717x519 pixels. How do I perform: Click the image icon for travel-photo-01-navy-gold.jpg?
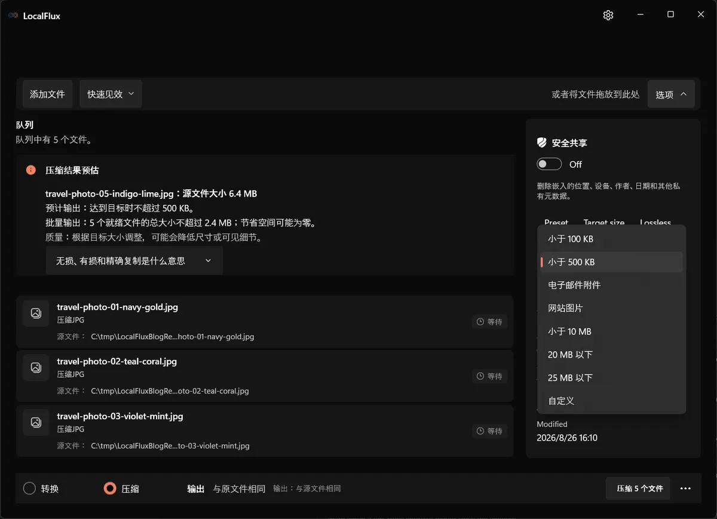tap(36, 313)
